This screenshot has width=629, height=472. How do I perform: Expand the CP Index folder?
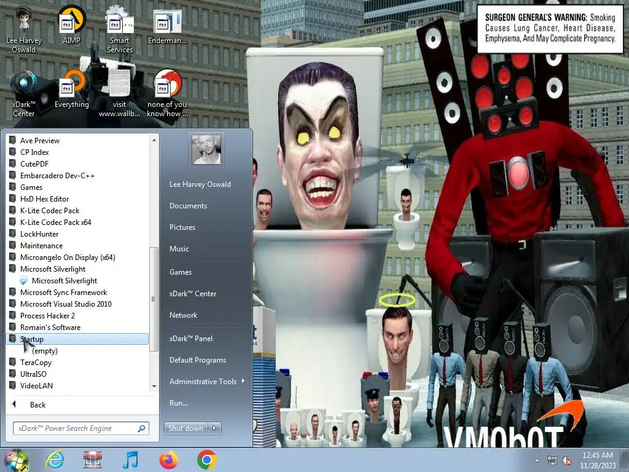pyautogui.click(x=77, y=152)
